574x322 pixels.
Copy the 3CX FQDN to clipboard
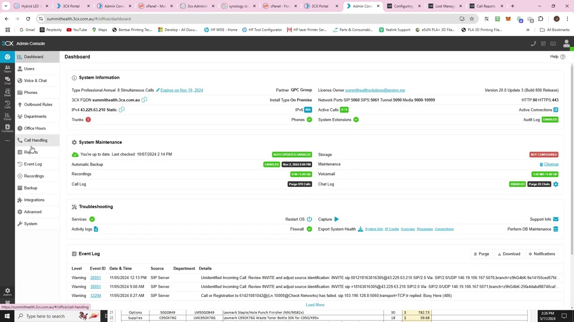pos(144,100)
